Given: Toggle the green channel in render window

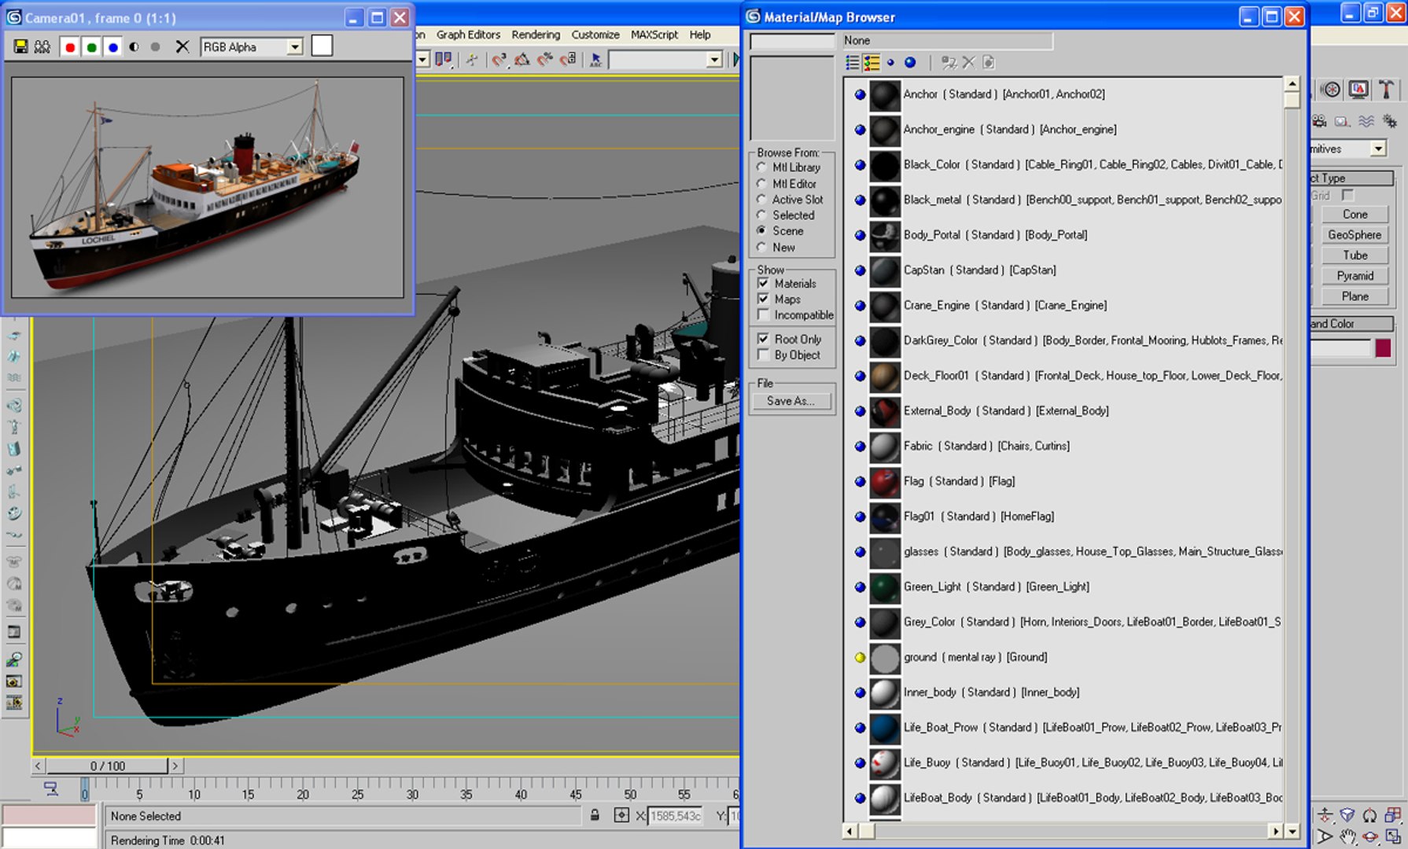Looking at the screenshot, I should [x=91, y=47].
